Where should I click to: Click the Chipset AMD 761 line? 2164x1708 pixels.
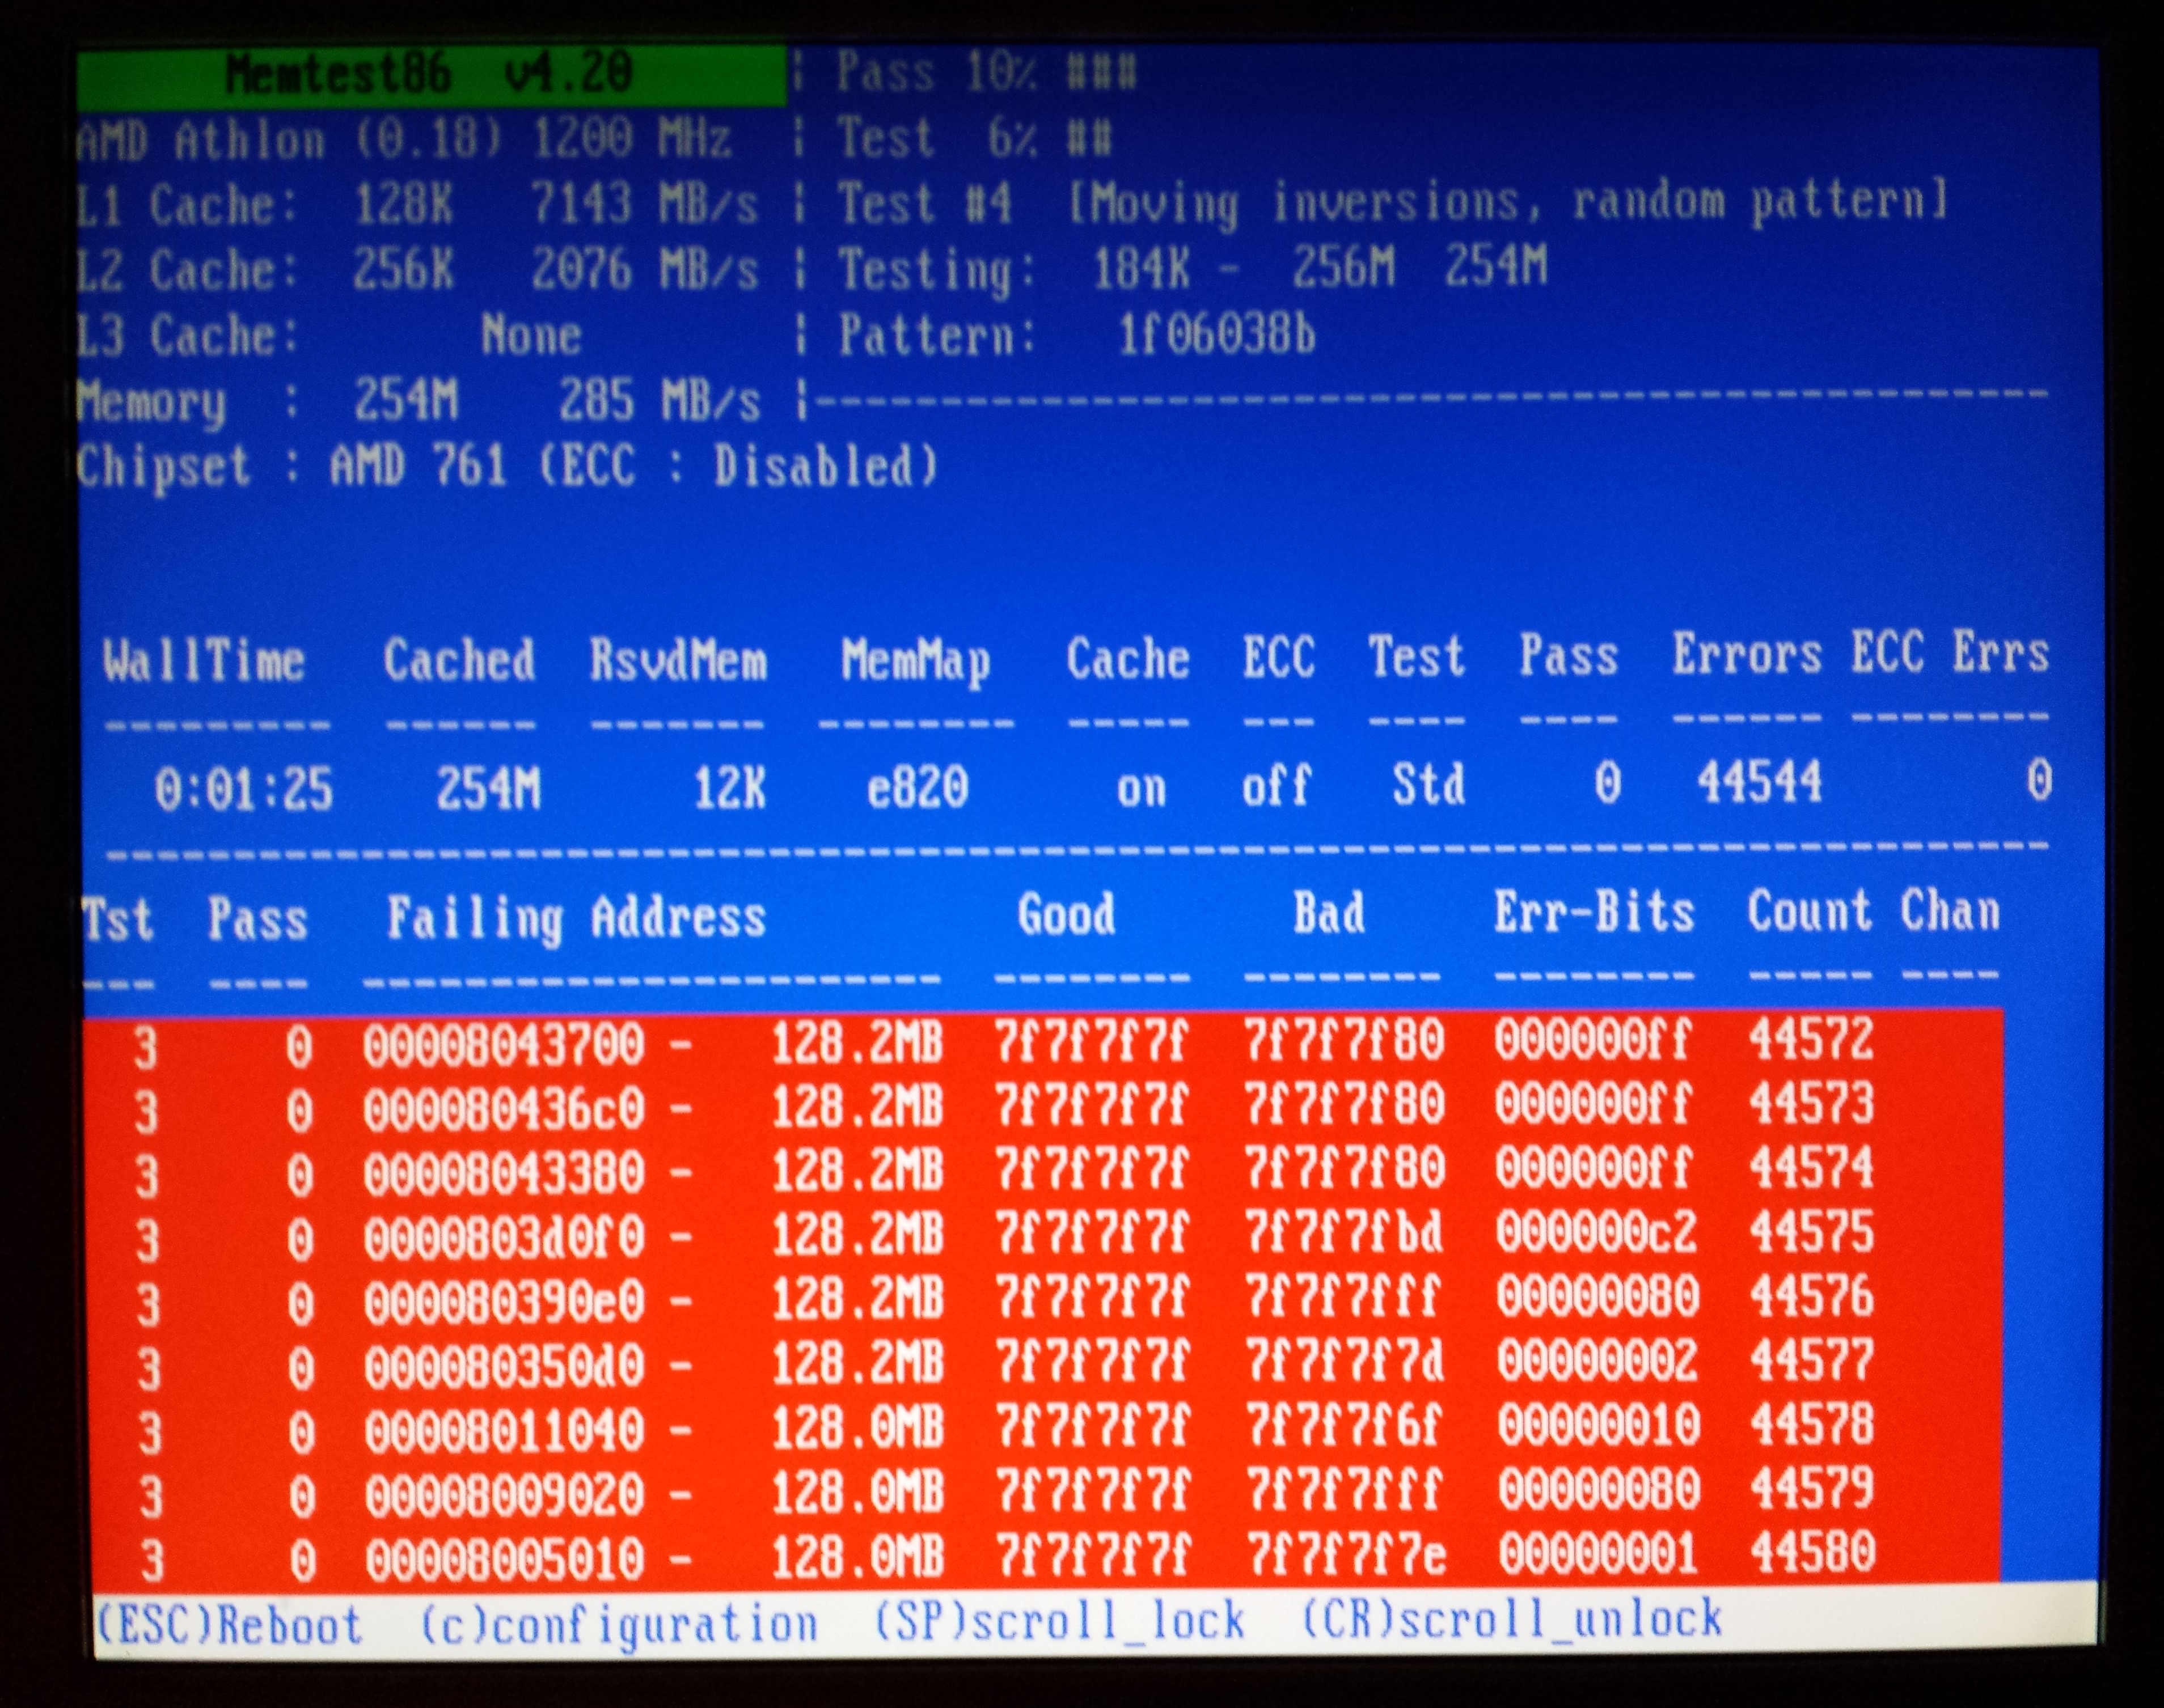pos(507,466)
